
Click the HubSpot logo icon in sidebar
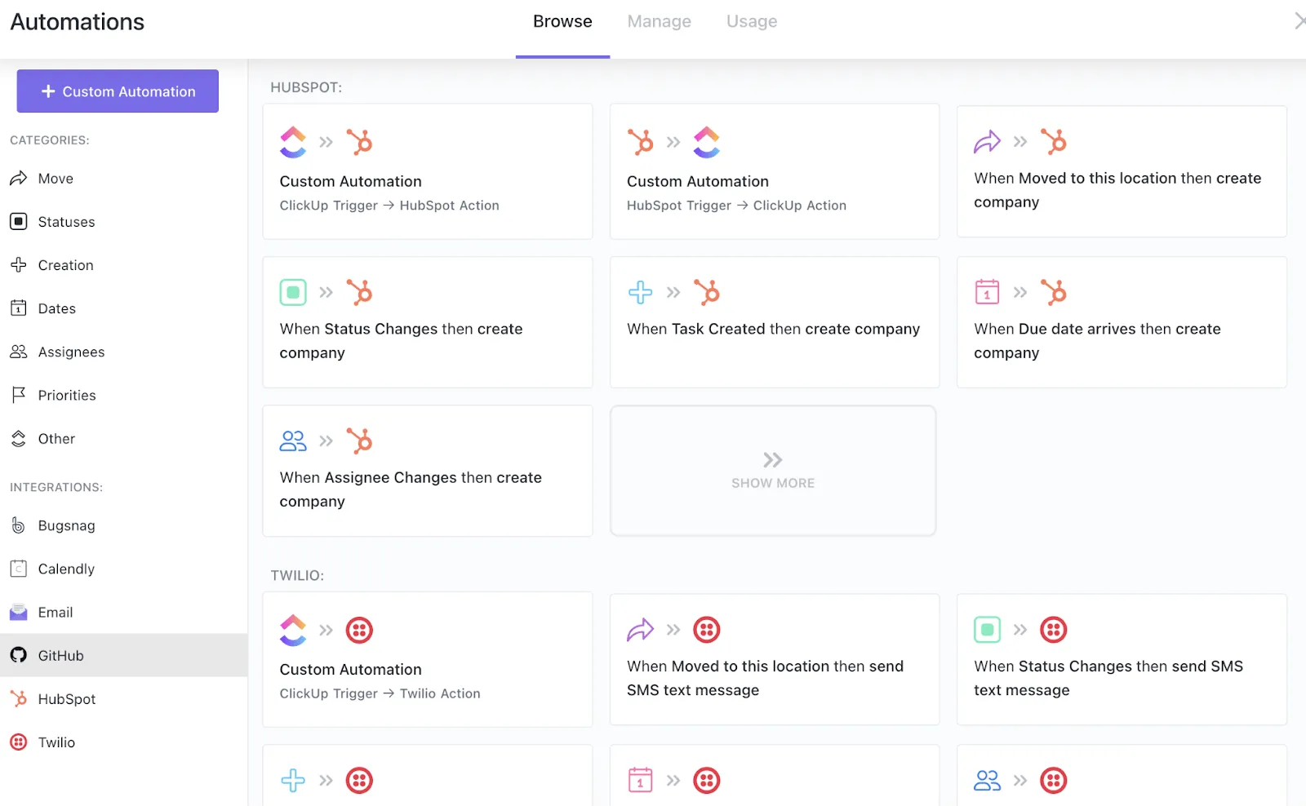tap(19, 698)
